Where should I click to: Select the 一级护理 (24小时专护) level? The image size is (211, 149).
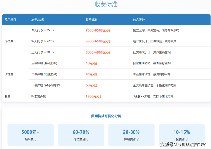point(46,85)
